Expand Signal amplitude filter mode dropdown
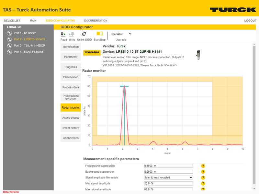 pyautogui.click(x=168, y=178)
